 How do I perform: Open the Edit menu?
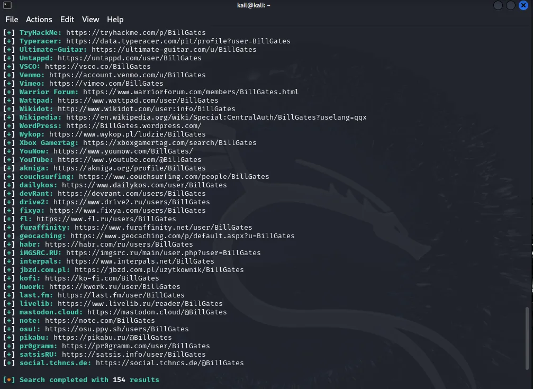pos(67,20)
